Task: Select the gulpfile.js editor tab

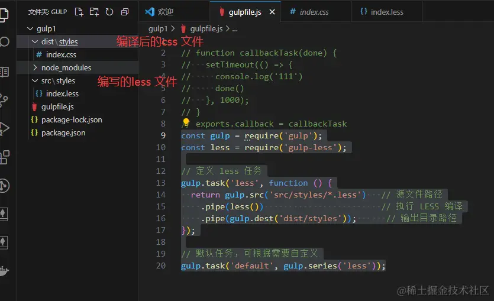Action: pos(245,12)
